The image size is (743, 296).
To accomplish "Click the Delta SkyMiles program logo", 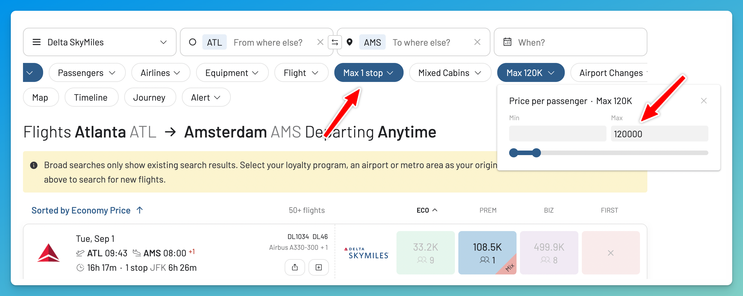I will pyautogui.click(x=366, y=253).
